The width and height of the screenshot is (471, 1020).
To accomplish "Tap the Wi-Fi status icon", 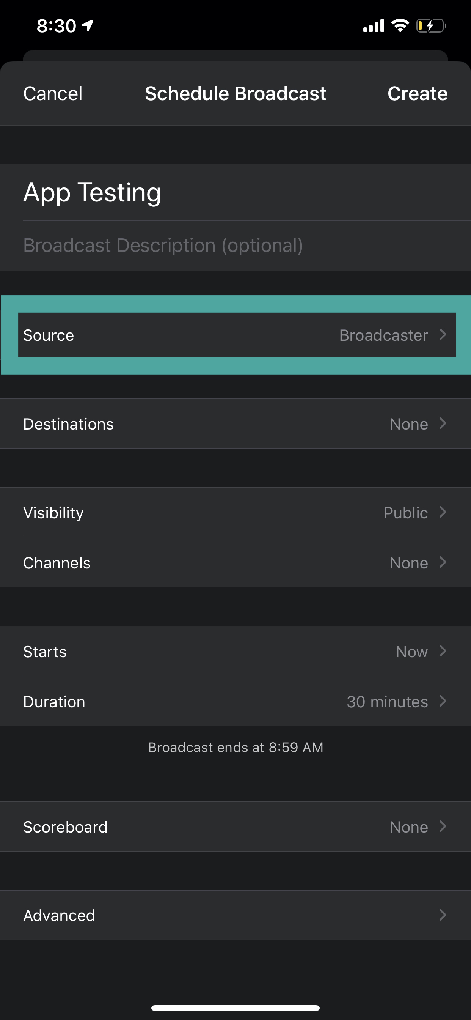I will (x=400, y=26).
